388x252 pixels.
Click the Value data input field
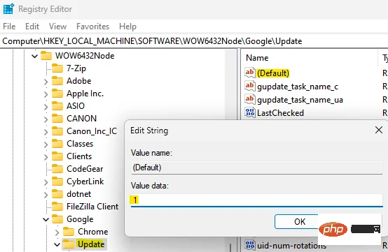(x=256, y=200)
